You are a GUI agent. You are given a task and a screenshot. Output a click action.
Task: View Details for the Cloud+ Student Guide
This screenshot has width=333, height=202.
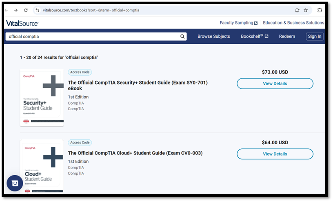click(275, 154)
